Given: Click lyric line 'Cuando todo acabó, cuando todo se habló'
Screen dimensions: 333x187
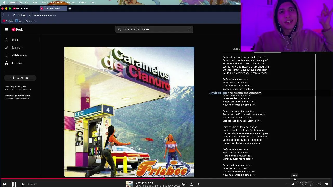Looking at the screenshot, I should tap(244, 57).
